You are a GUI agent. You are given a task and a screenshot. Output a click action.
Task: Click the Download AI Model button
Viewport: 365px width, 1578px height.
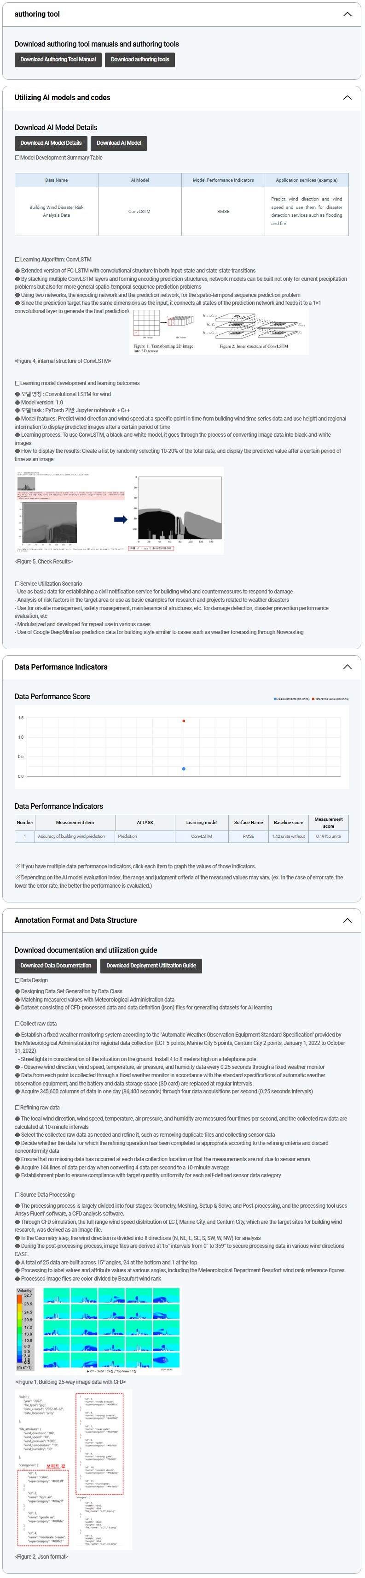coord(119,143)
